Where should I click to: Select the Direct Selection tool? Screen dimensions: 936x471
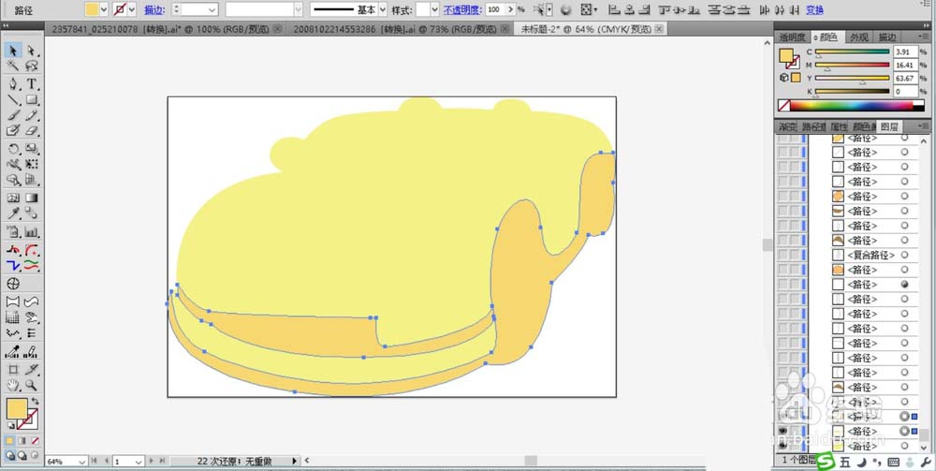click(32, 51)
